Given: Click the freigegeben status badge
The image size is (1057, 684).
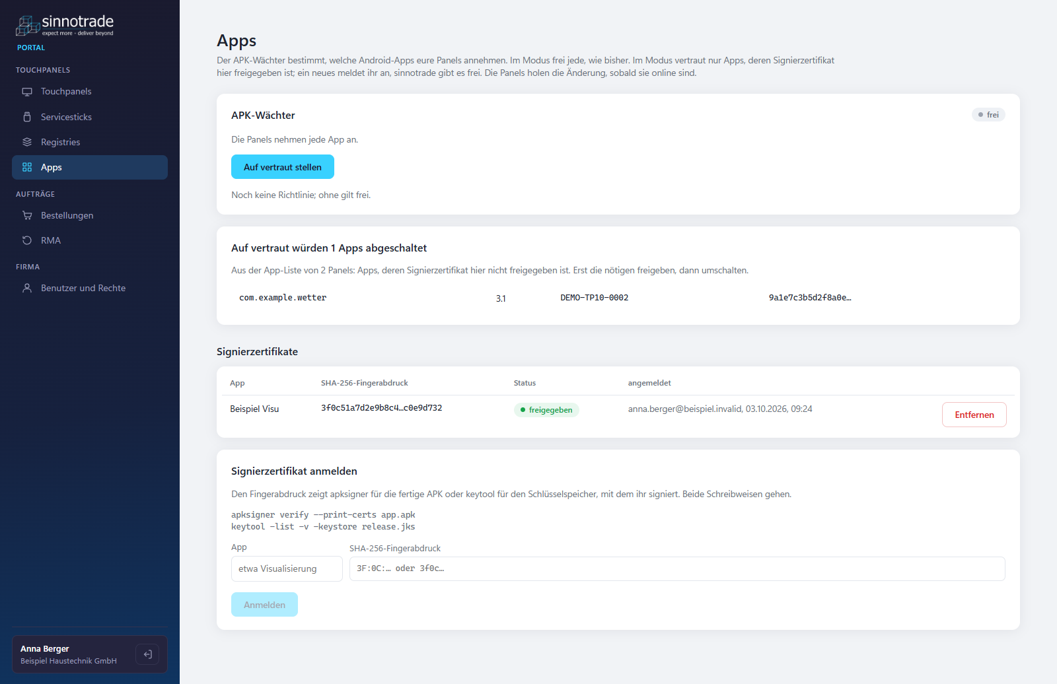Looking at the screenshot, I should (x=546, y=410).
